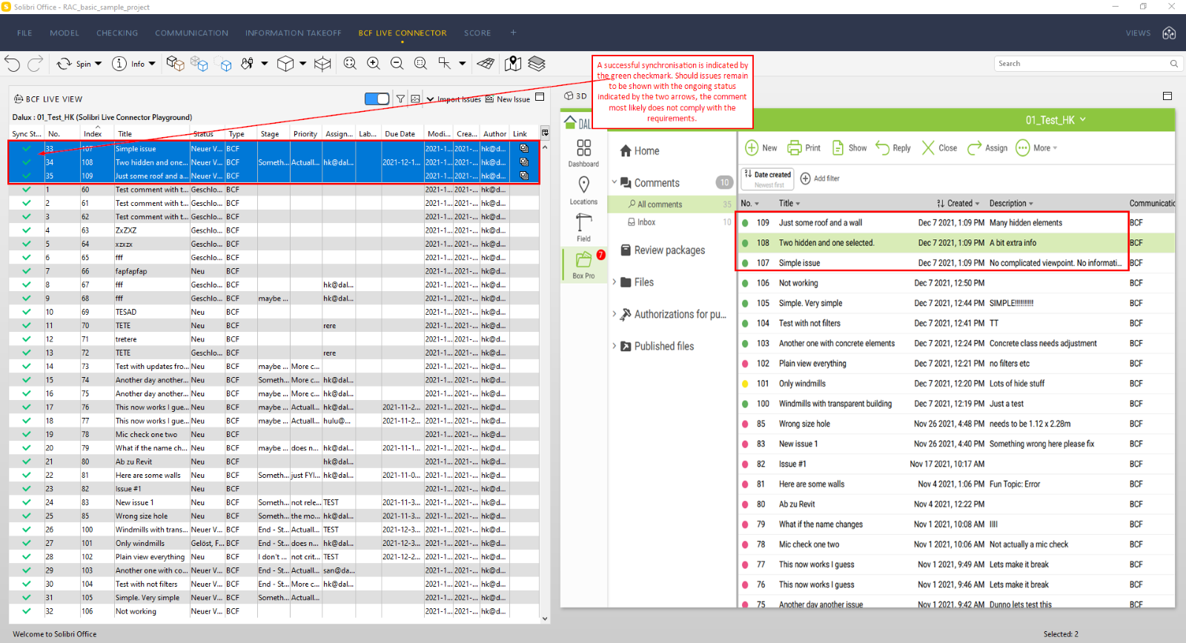Expand the Files tree section
Image resolution: width=1186 pixels, height=643 pixels.
coord(614,282)
